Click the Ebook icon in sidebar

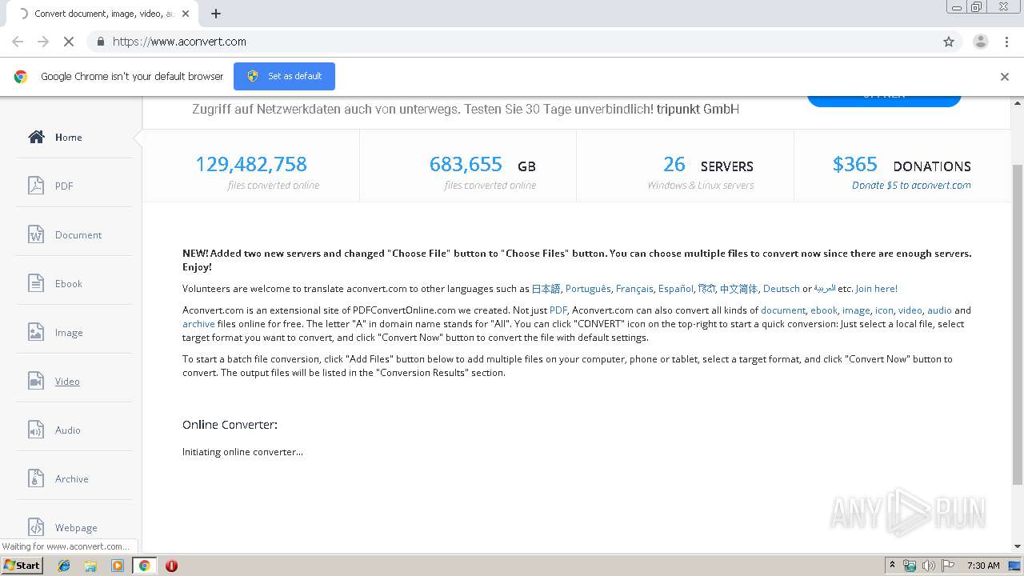pos(36,283)
